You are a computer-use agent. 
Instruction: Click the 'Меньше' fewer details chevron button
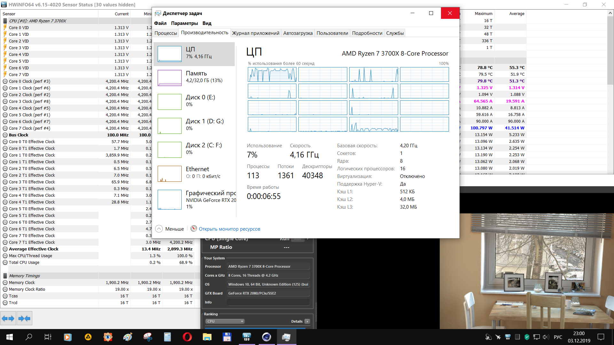[x=159, y=229]
